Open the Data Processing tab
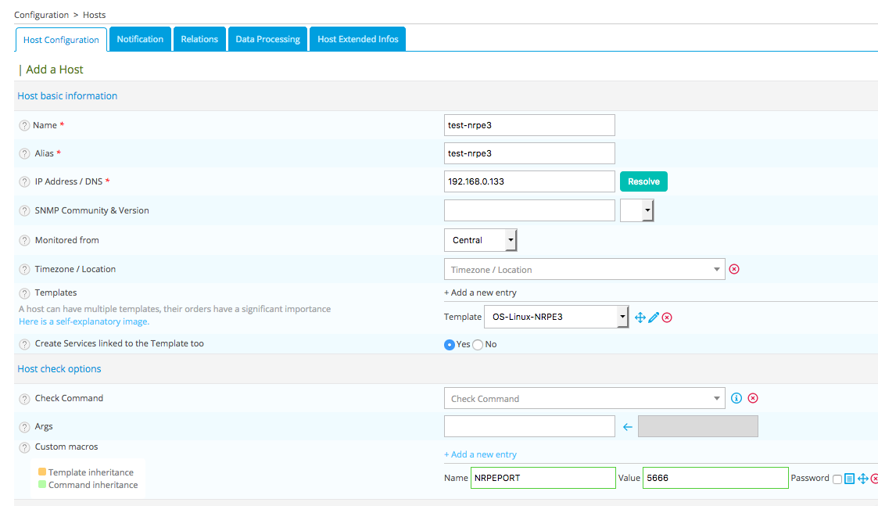The height and width of the screenshot is (506, 878). pyautogui.click(x=267, y=39)
